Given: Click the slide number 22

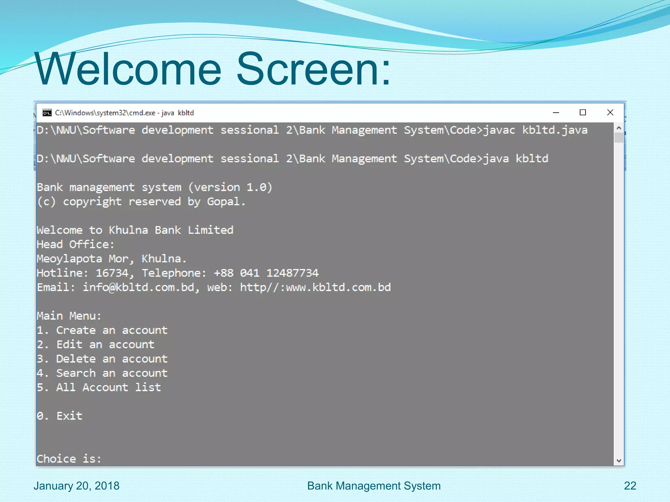Looking at the screenshot, I should 630,486.
